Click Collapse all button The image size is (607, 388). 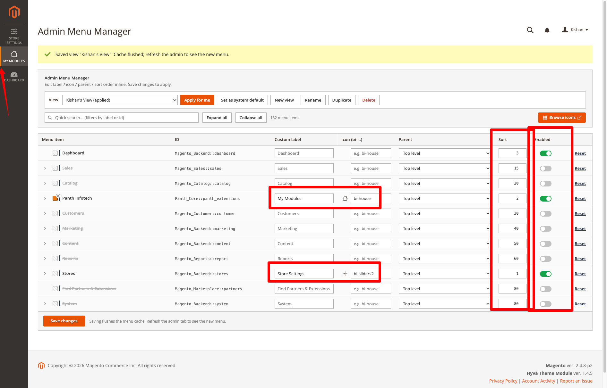[251, 118]
